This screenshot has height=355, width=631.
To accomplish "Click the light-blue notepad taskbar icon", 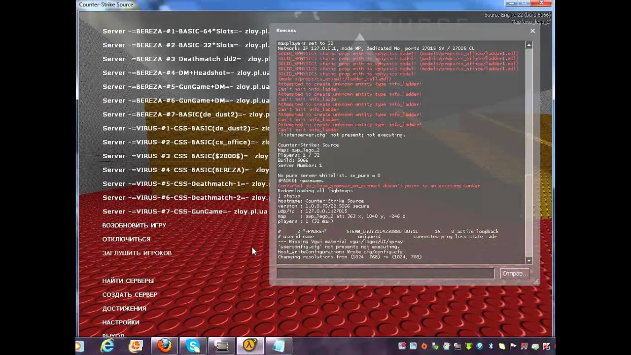I will (279, 346).
